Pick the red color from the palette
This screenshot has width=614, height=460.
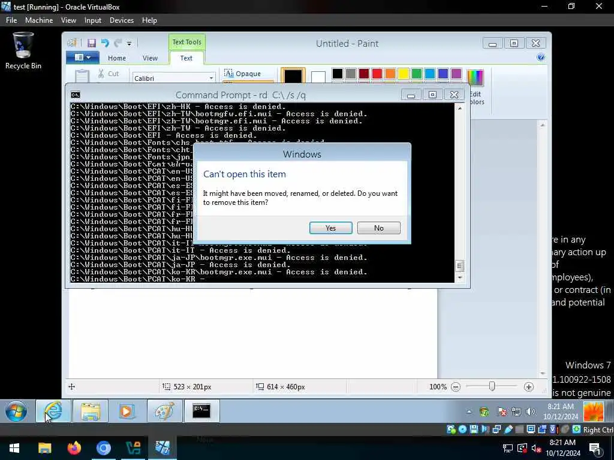(x=377, y=74)
